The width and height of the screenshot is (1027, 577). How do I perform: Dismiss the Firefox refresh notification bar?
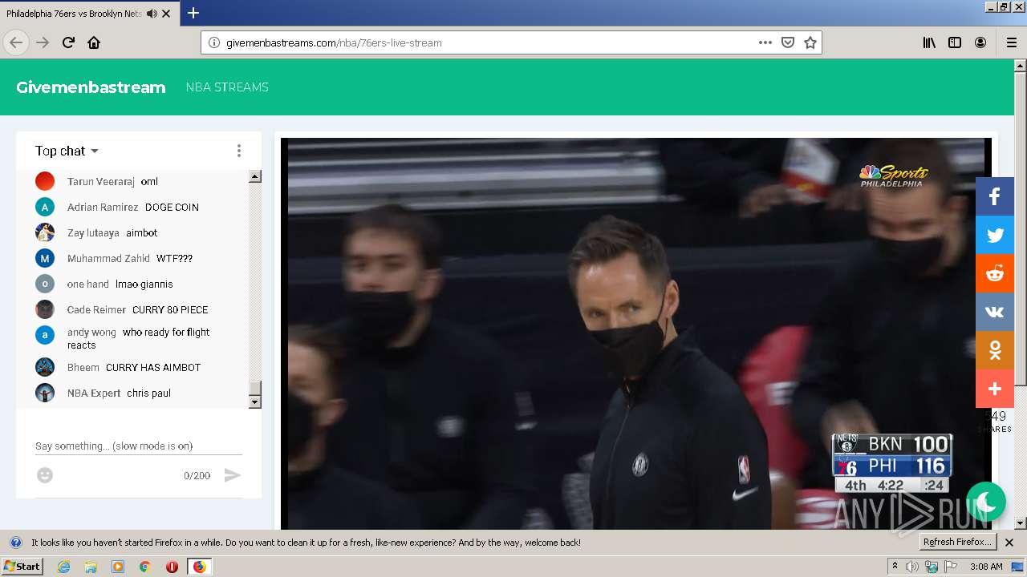(1009, 543)
